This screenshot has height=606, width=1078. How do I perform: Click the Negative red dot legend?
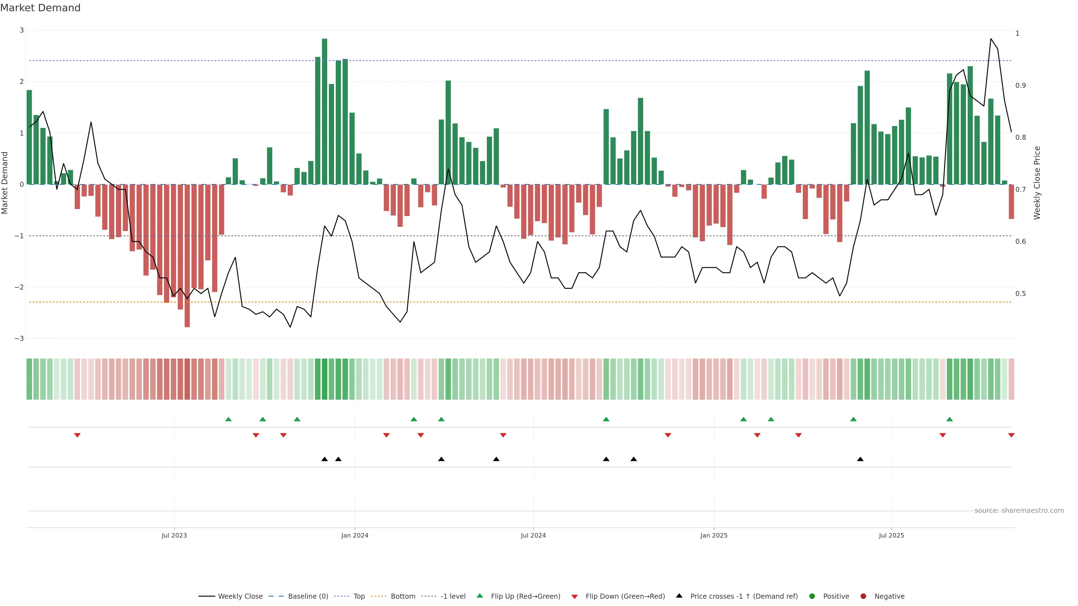[x=863, y=596]
